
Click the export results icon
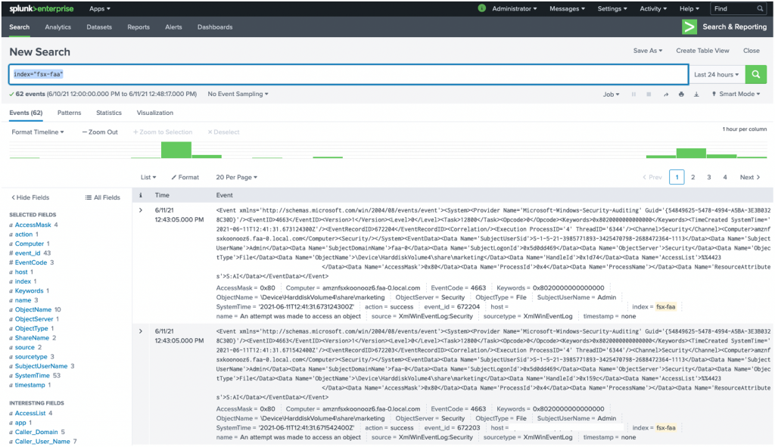(697, 94)
